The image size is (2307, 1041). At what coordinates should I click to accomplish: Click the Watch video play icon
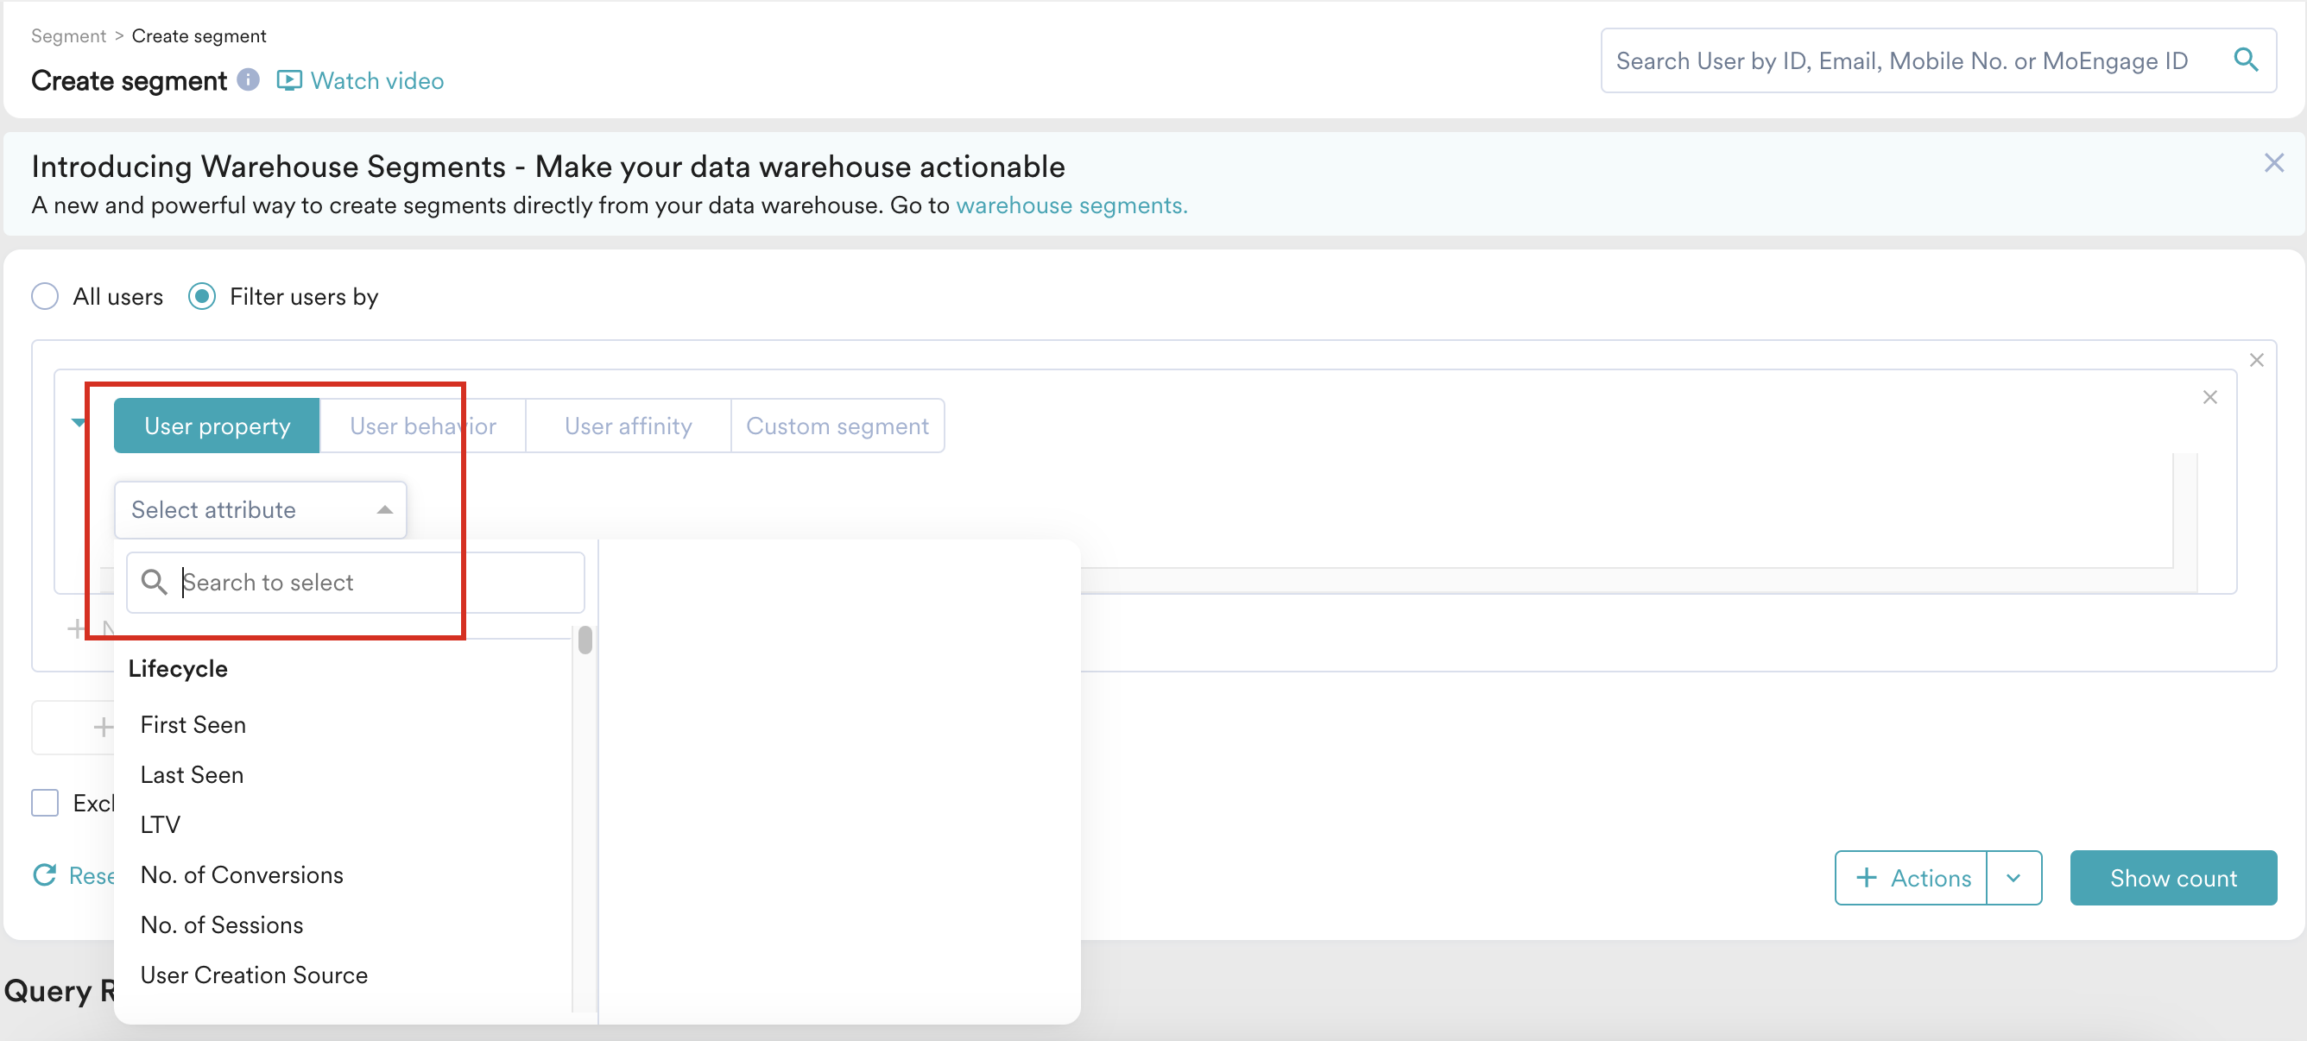(x=288, y=80)
